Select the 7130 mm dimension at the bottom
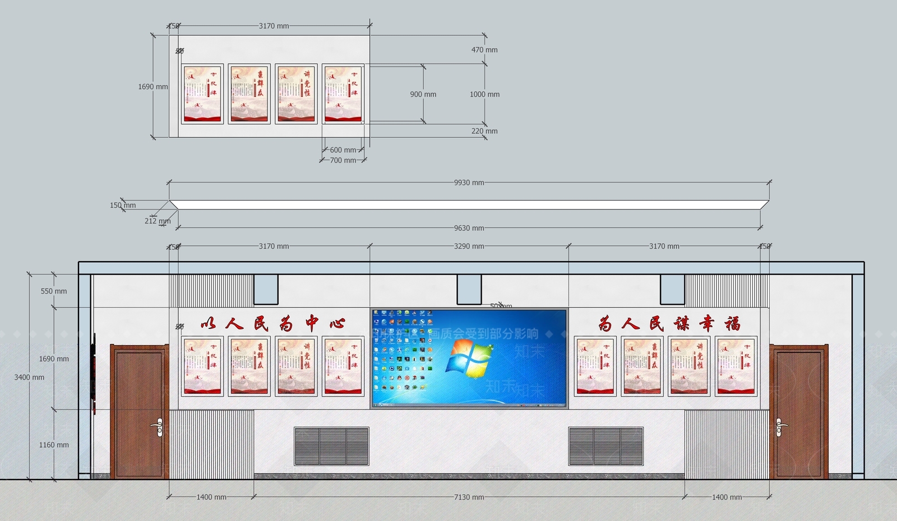897x521 pixels. point(469,497)
